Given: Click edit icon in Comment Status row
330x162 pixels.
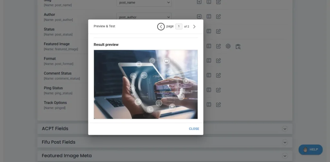Looking at the screenshot, I should [x=218, y=75].
